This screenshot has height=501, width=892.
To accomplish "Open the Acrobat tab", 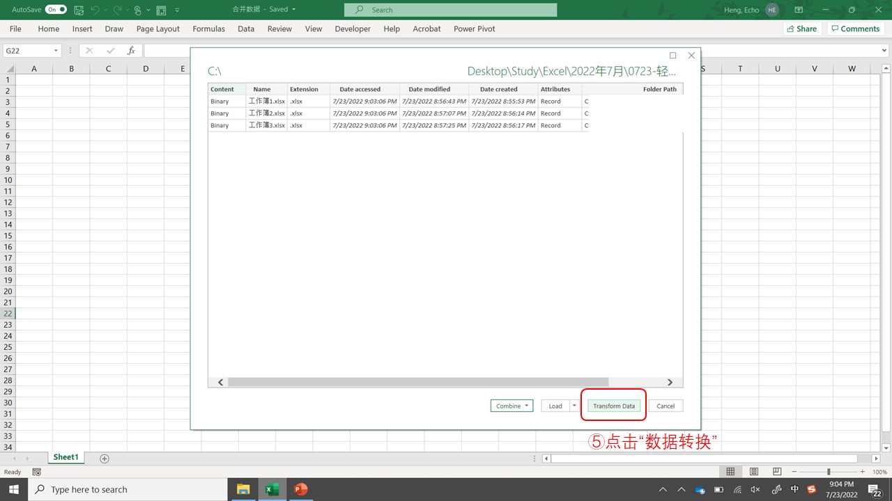I will pyautogui.click(x=426, y=29).
